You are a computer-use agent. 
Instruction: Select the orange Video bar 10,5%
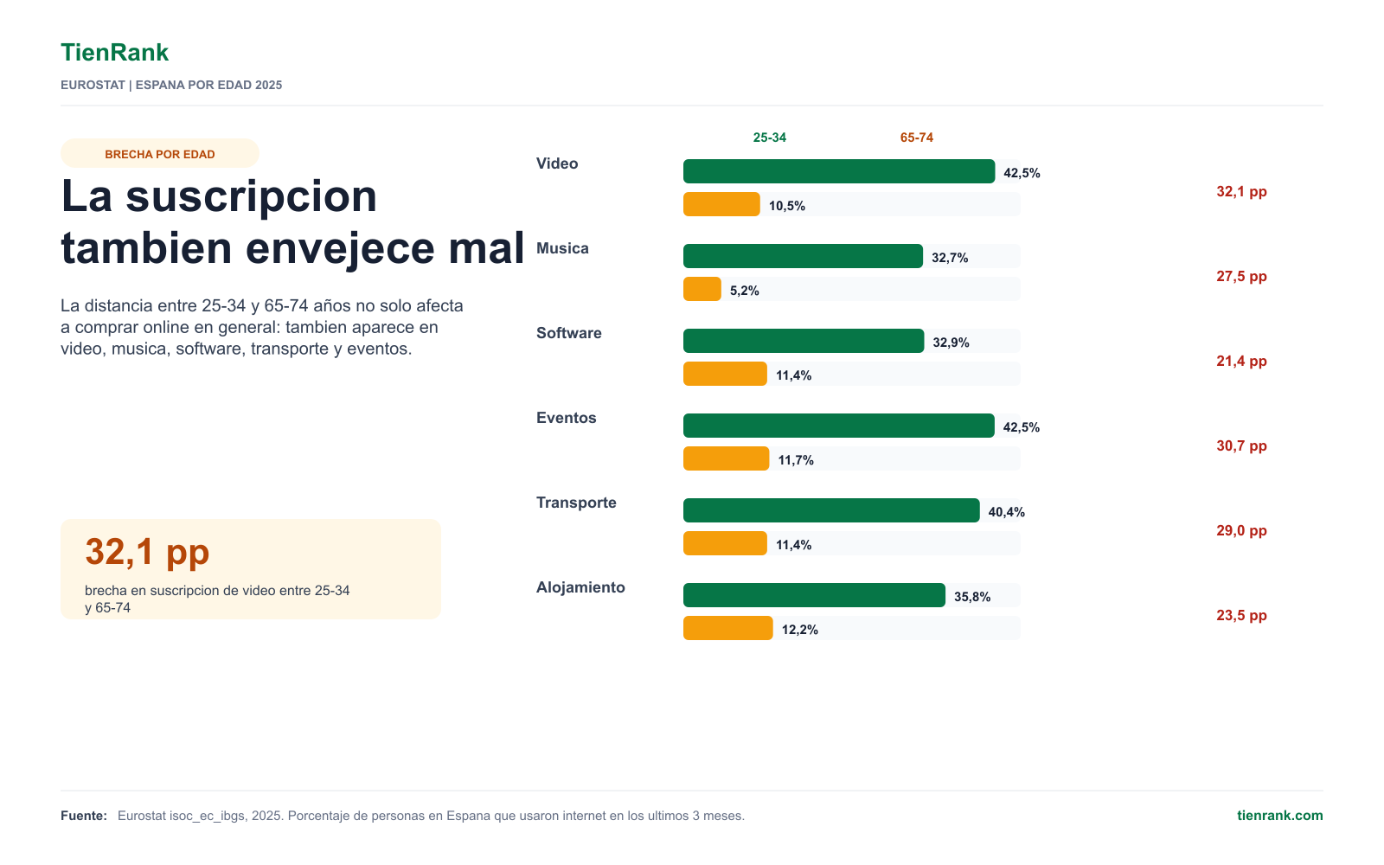coord(721,204)
